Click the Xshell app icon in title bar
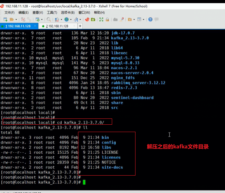The width and height of the screenshot is (225, 193). coord(2,6)
